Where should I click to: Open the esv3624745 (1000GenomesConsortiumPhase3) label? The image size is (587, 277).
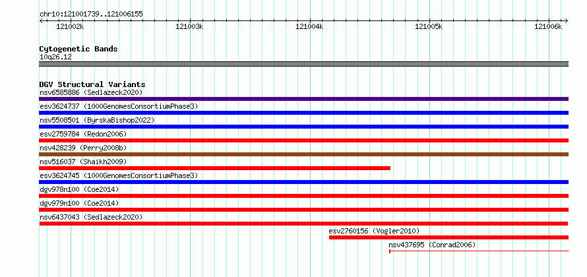[119, 175]
